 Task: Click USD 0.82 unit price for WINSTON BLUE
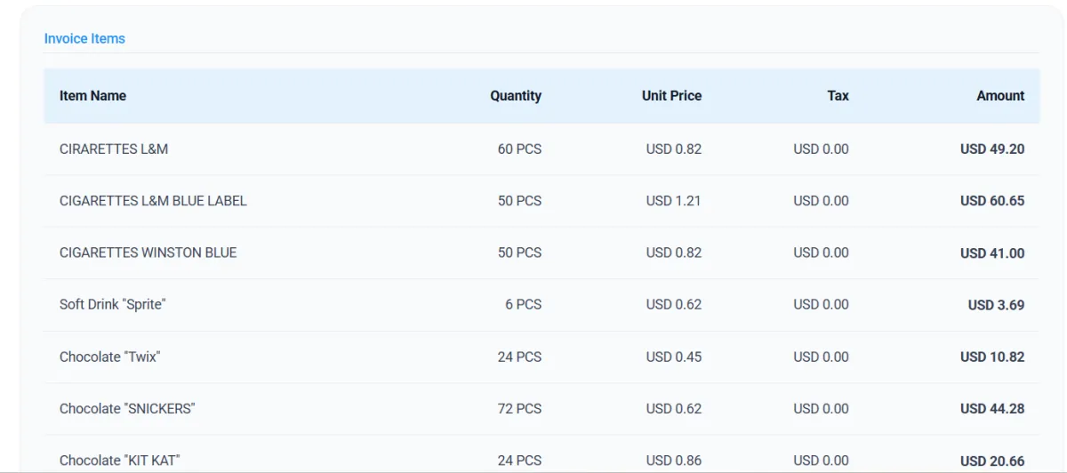(x=673, y=253)
